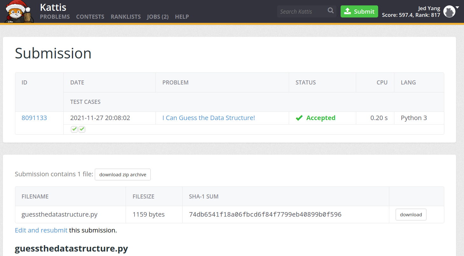Click the second passed test case checkmark
Image resolution: width=464 pixels, height=256 pixels.
tap(82, 129)
